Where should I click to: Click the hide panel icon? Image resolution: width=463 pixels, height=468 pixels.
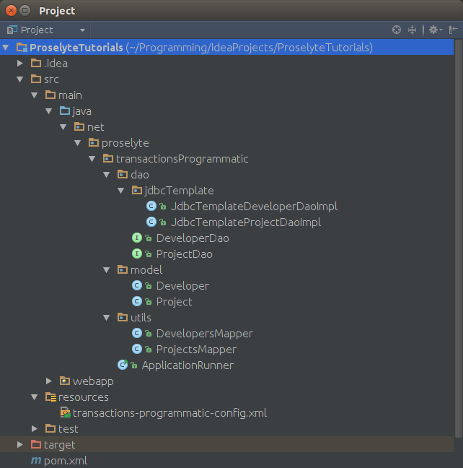453,30
